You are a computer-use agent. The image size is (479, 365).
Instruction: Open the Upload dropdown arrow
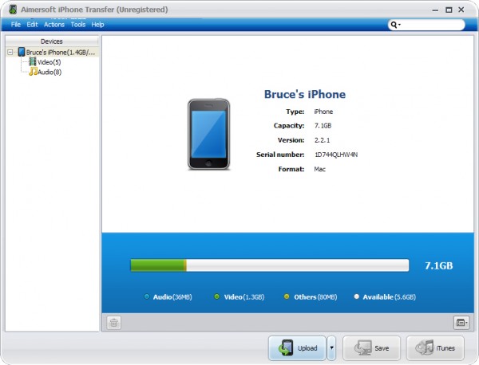[332, 348]
